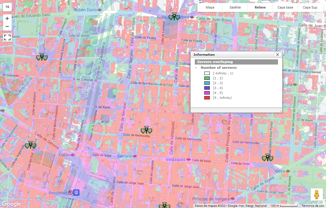
Task: Switch to Satélite view
Action: [235, 7]
